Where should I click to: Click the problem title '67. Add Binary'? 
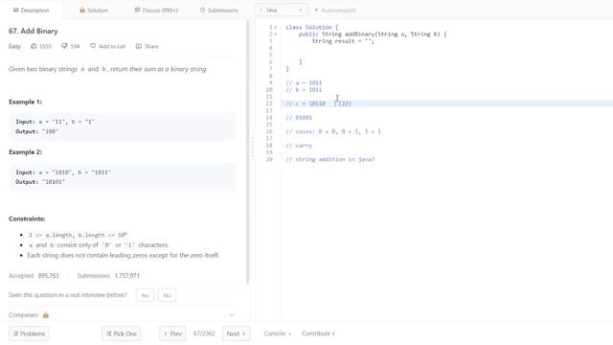[34, 31]
